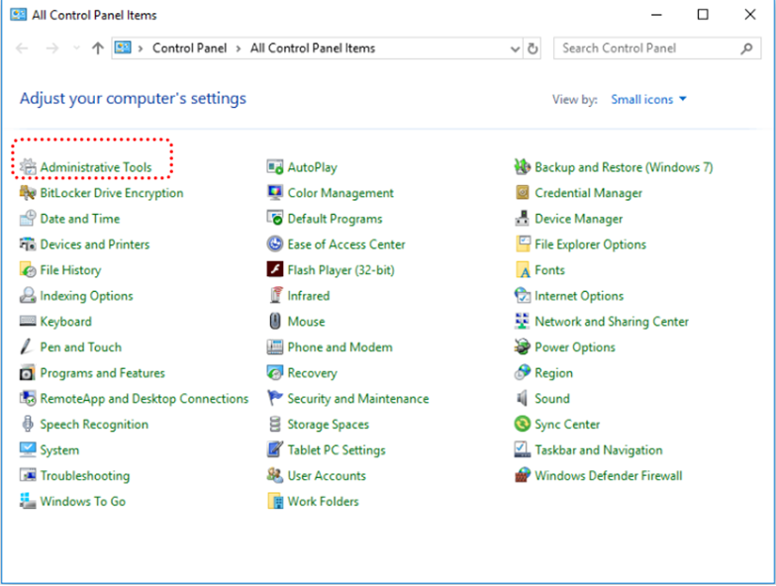Open the Credential Manager icon
This screenshot has height=586, width=776.
pos(523,193)
